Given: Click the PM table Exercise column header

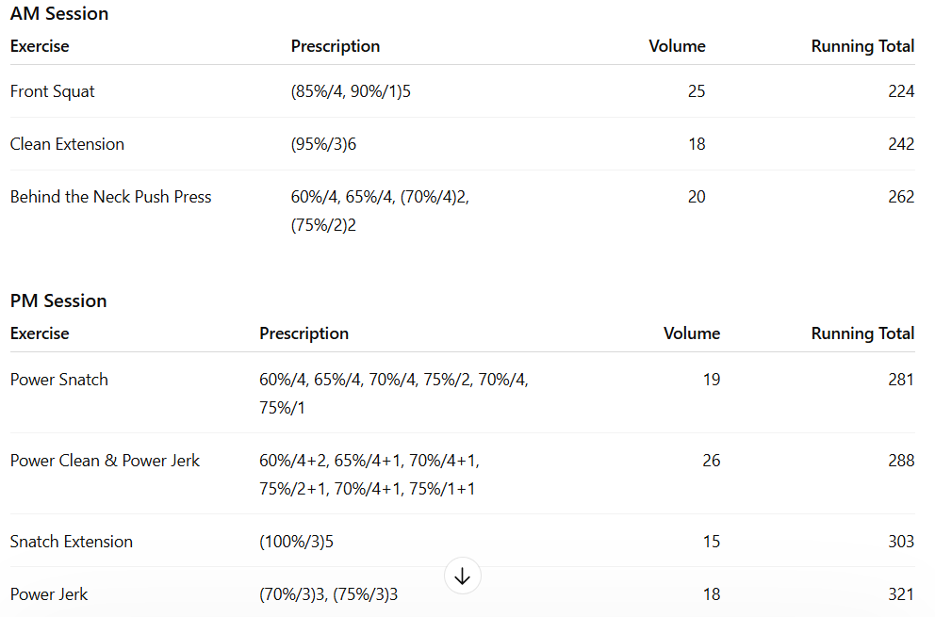Looking at the screenshot, I should (40, 333).
